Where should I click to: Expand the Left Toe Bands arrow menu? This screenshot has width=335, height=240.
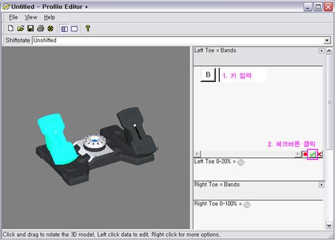coord(321,51)
